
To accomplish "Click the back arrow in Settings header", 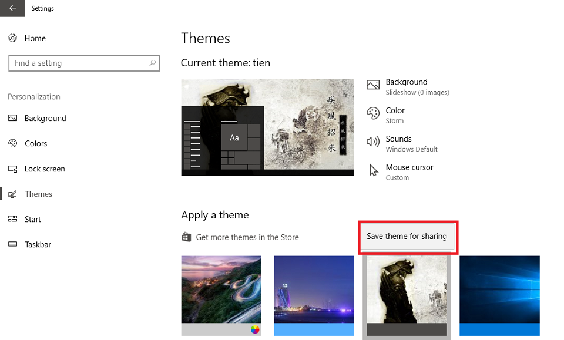I will tap(12, 8).
